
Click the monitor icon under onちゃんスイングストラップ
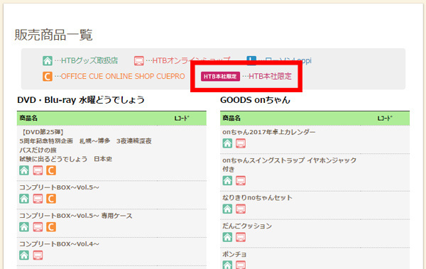[x=241, y=180]
